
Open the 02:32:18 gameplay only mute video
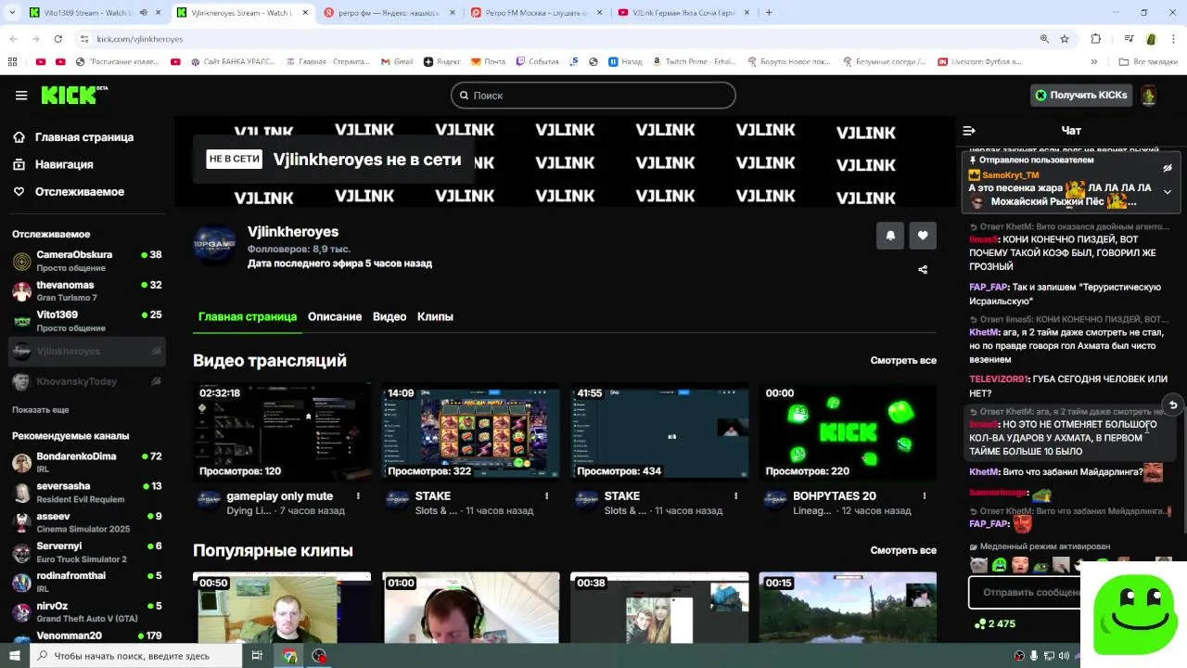(x=282, y=432)
